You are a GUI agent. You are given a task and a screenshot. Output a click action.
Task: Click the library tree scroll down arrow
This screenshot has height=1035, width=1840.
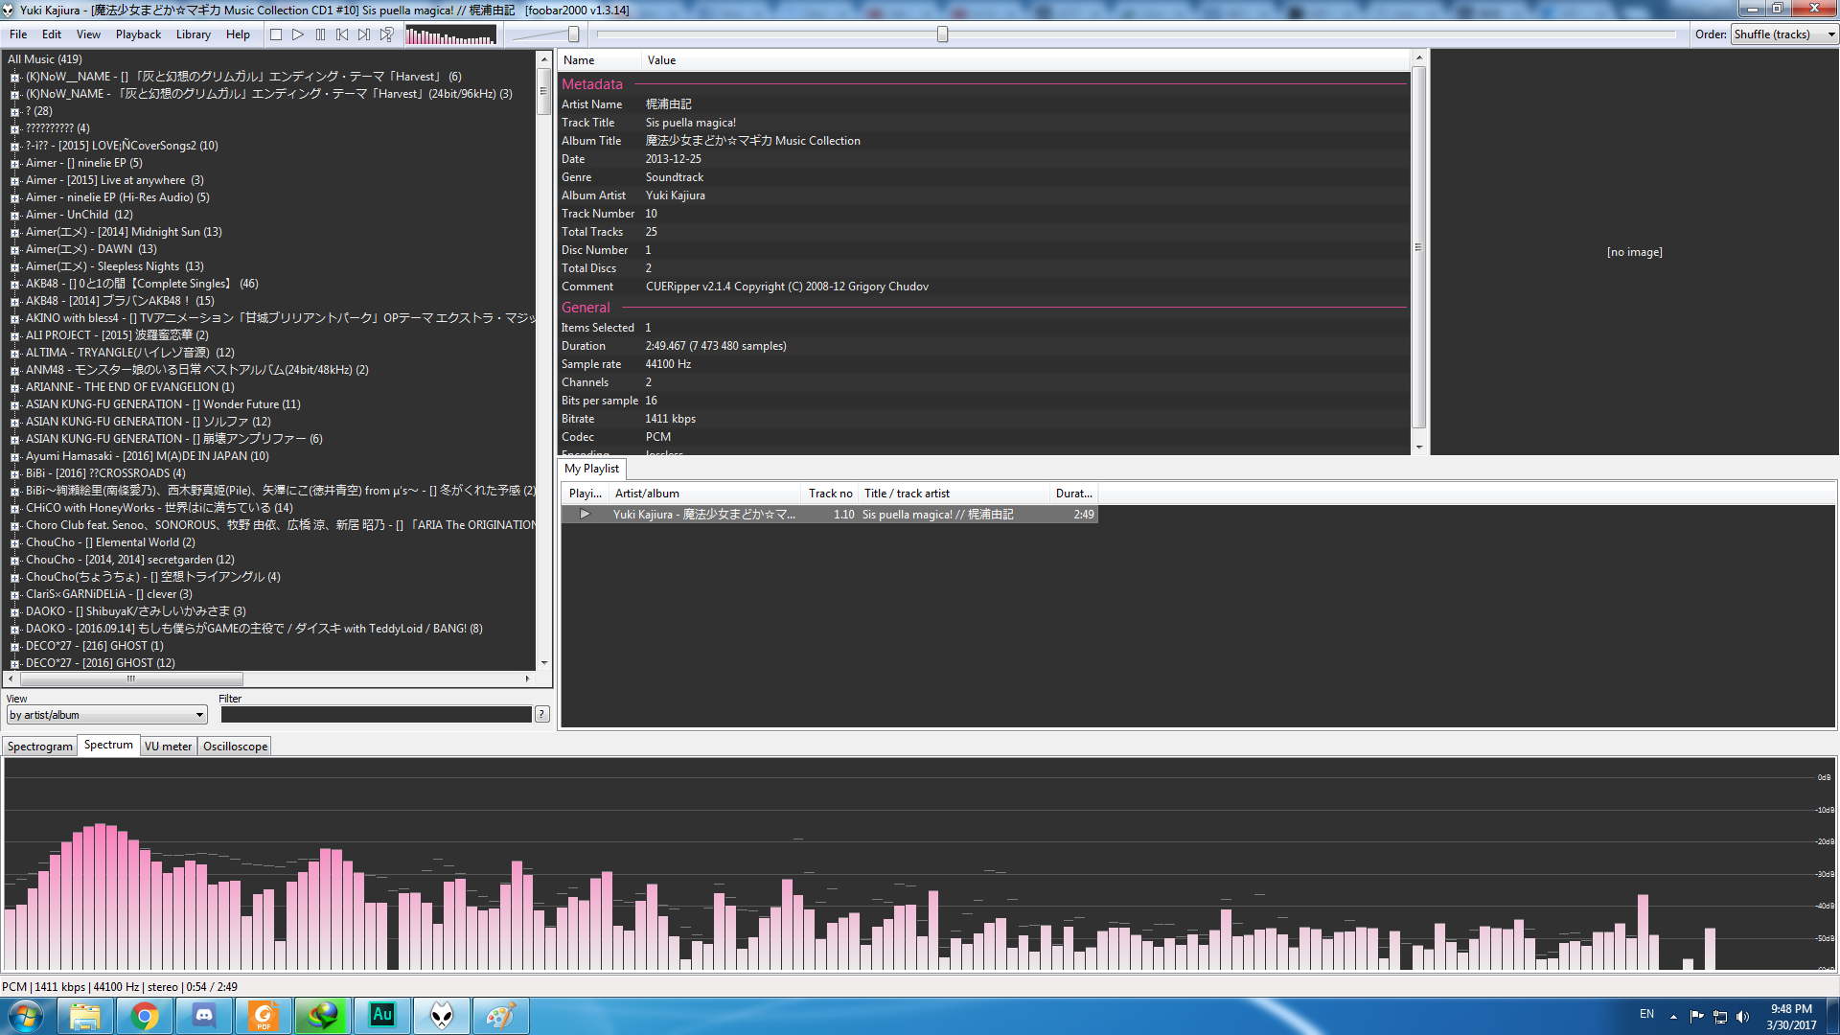(x=543, y=663)
